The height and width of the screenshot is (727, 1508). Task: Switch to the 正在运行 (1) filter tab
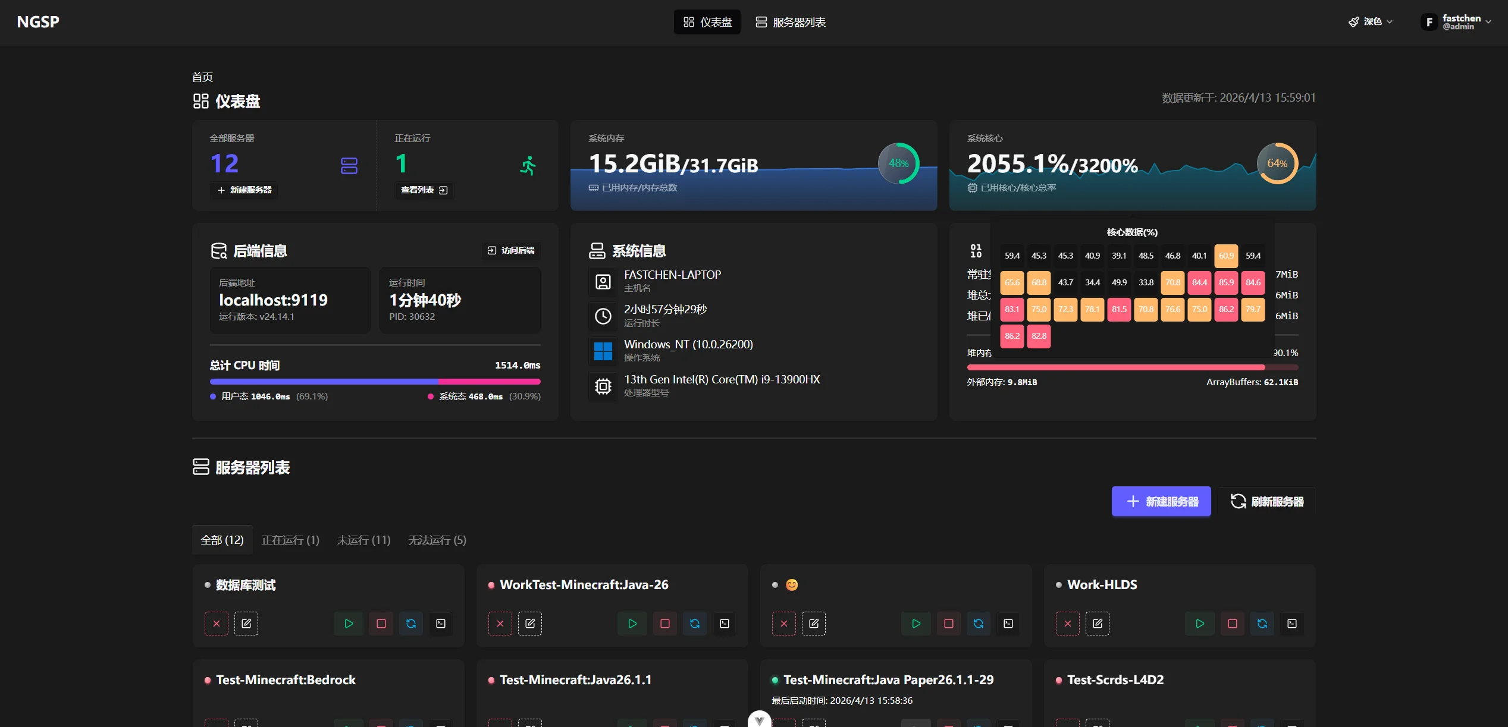[290, 540]
